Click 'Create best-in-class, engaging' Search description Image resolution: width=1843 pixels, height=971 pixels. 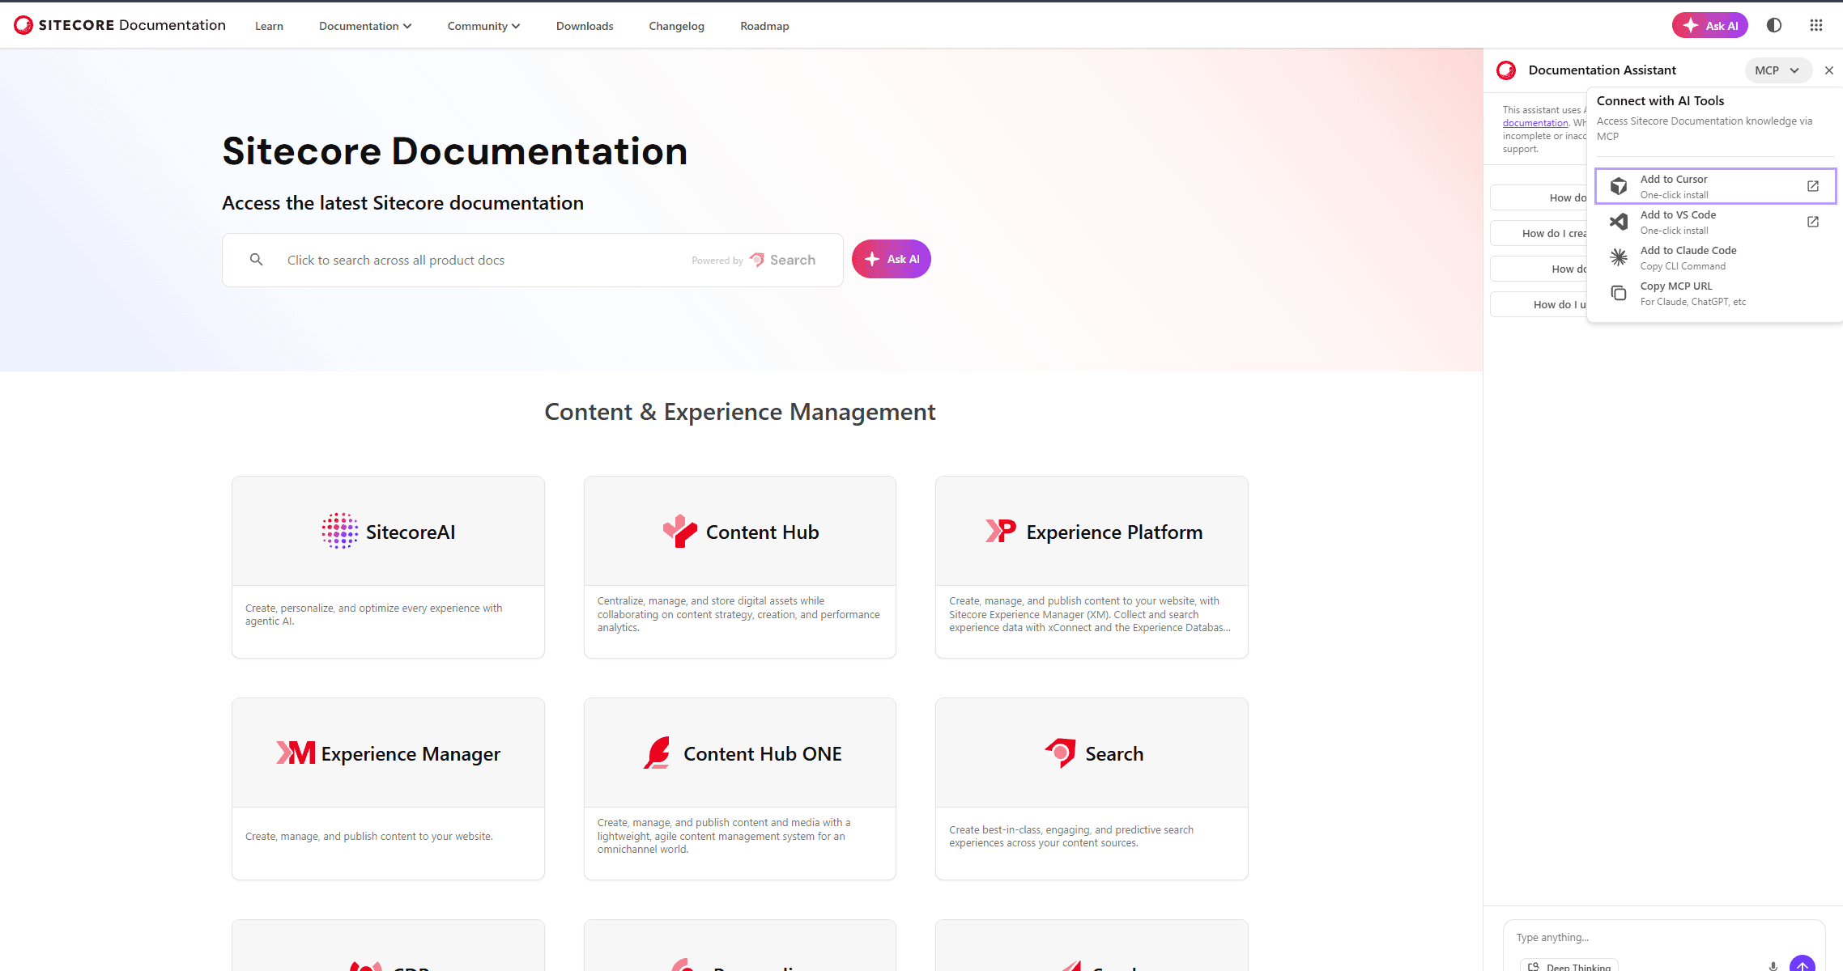(1070, 836)
